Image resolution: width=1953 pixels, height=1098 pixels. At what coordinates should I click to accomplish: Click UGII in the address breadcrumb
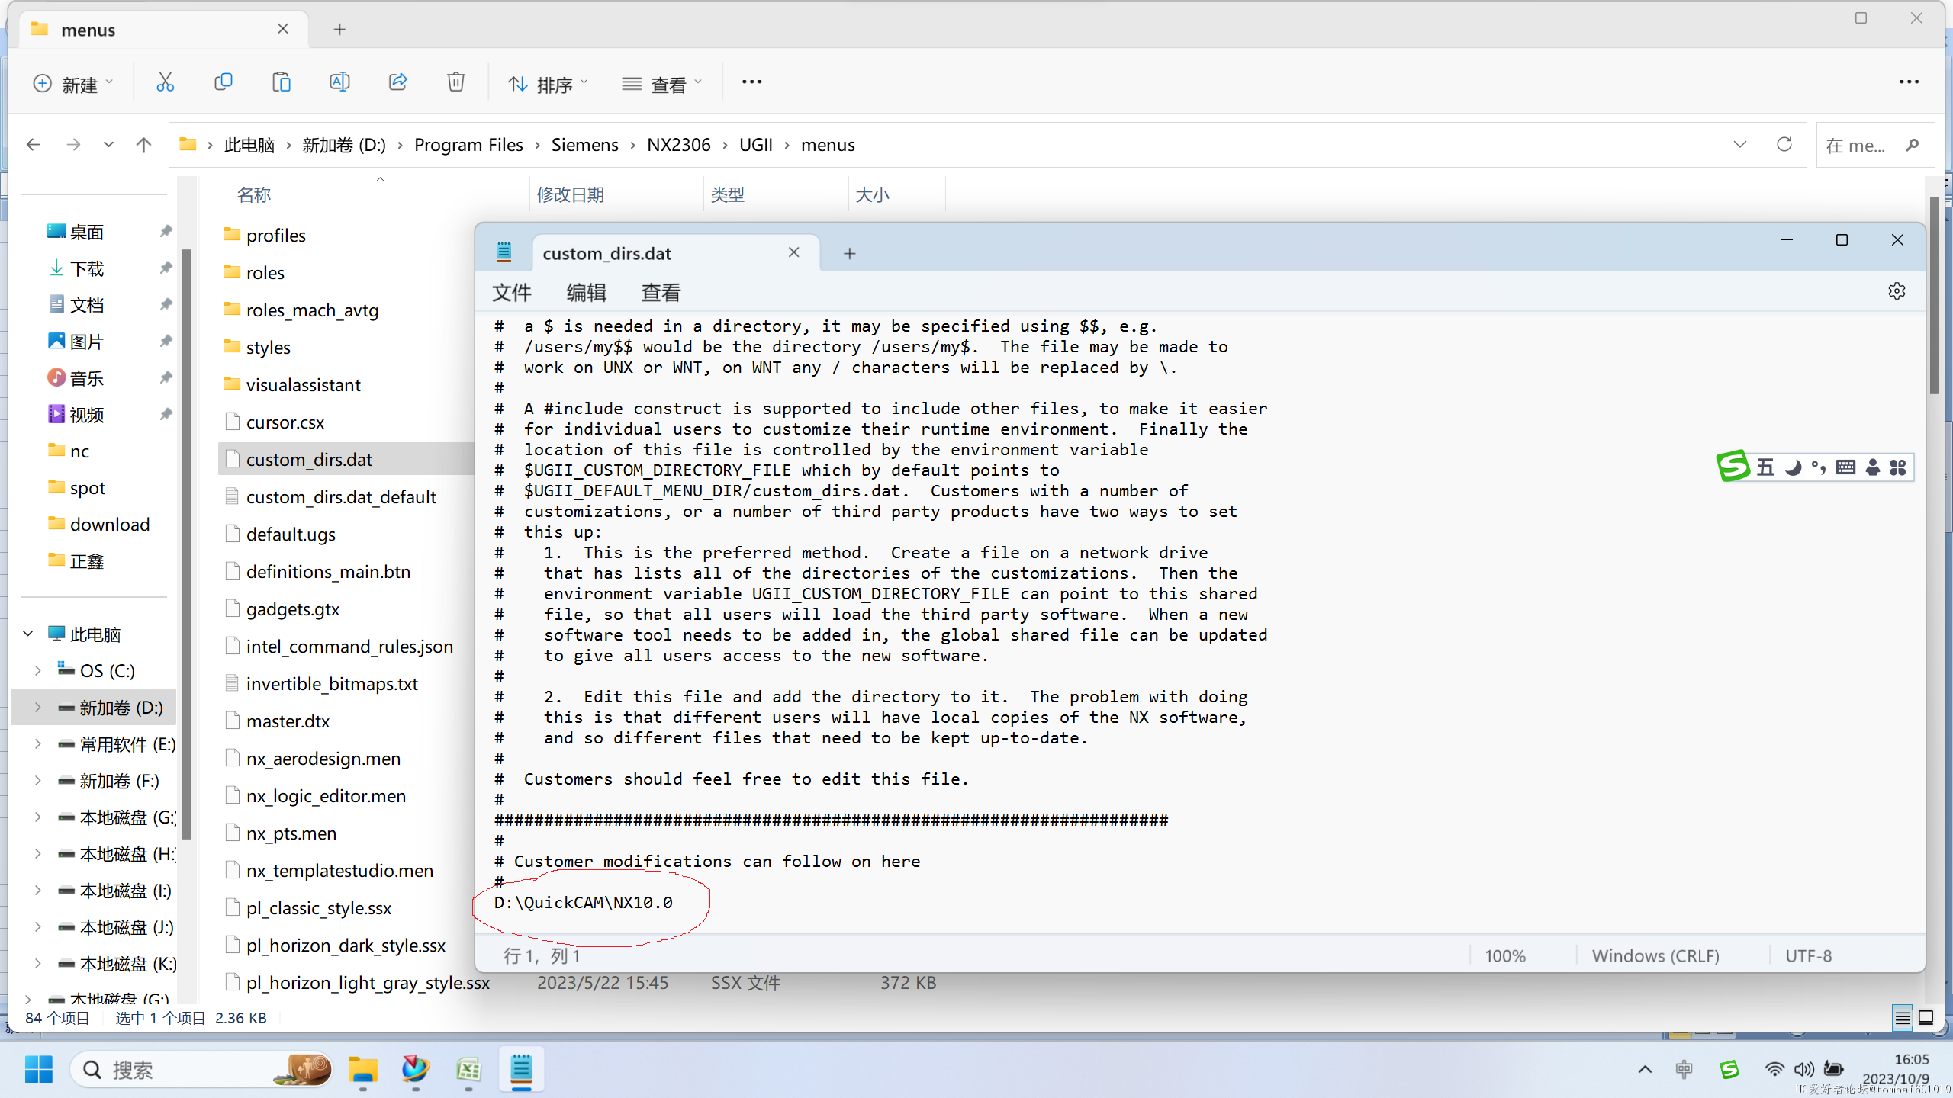click(755, 144)
